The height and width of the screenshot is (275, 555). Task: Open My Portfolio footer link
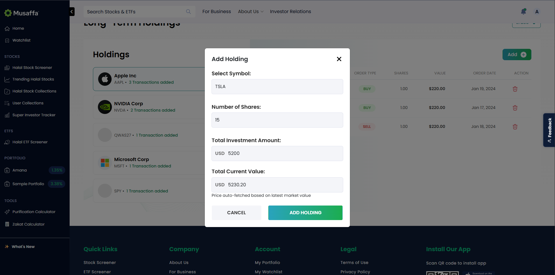pyautogui.click(x=267, y=262)
